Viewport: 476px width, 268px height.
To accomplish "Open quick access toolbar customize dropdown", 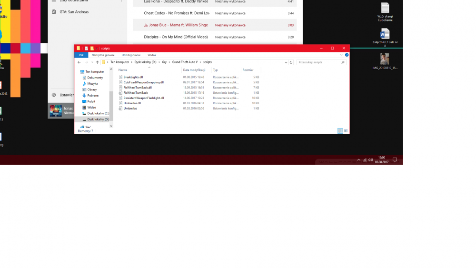I will tap(97, 48).
